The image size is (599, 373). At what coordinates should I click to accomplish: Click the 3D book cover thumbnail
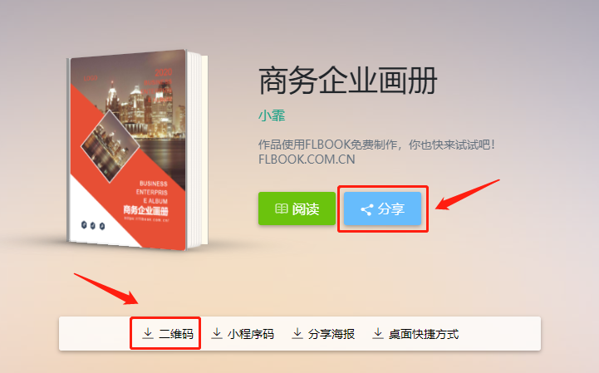coord(137,150)
